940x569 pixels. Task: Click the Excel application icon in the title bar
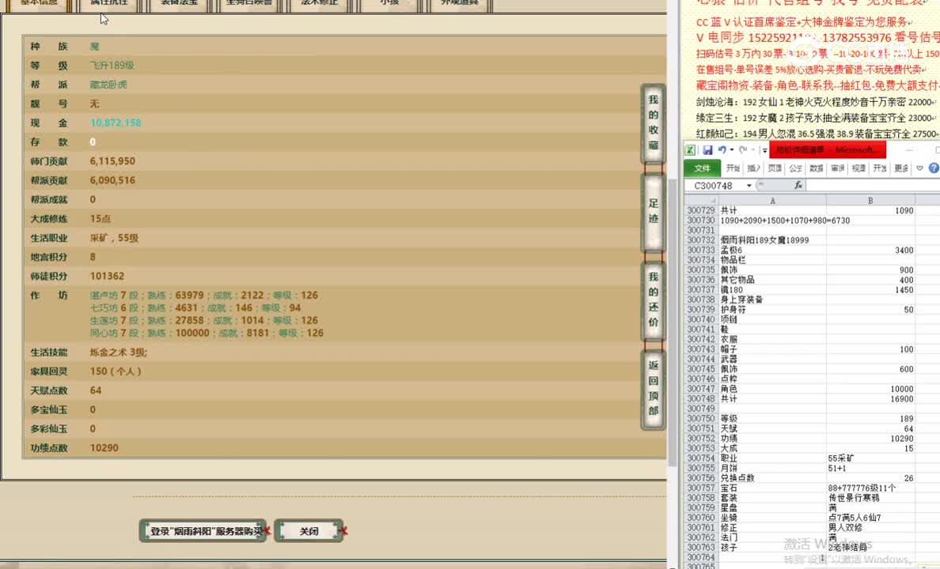coord(690,150)
